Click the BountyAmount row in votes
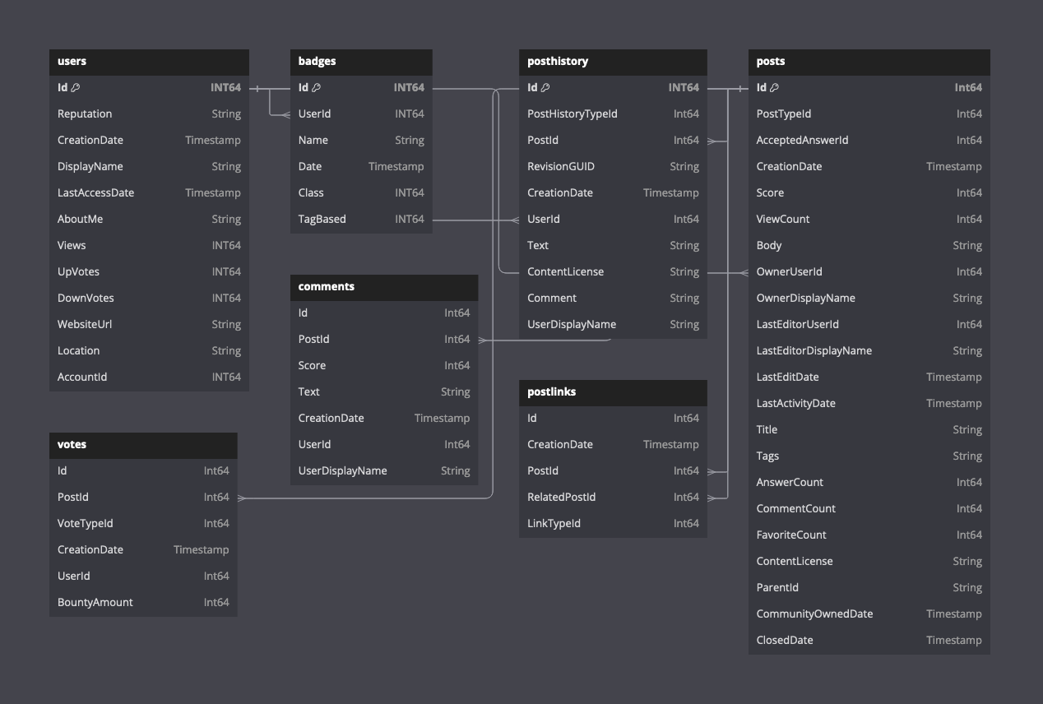 pyautogui.click(x=143, y=602)
